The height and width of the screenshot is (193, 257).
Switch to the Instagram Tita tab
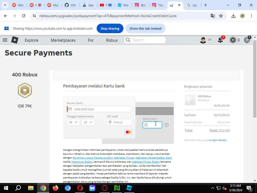click(158, 5)
